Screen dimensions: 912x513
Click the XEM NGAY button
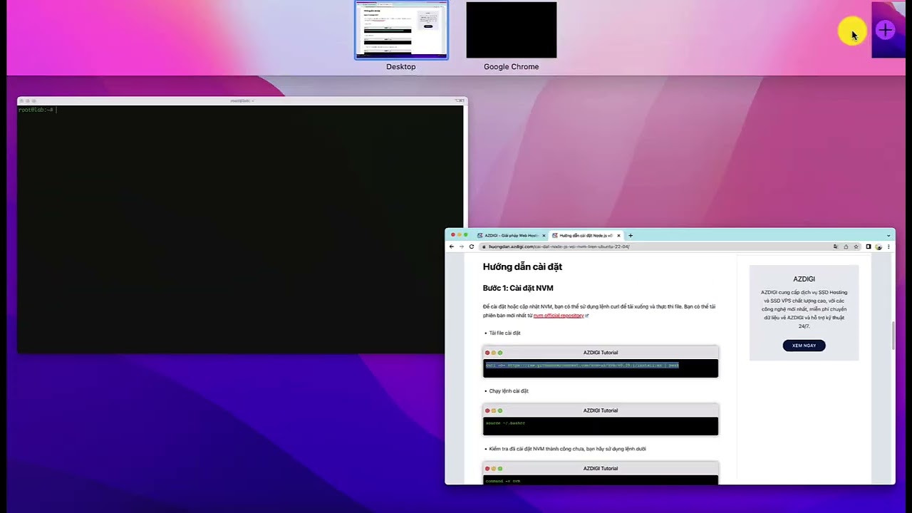click(804, 346)
